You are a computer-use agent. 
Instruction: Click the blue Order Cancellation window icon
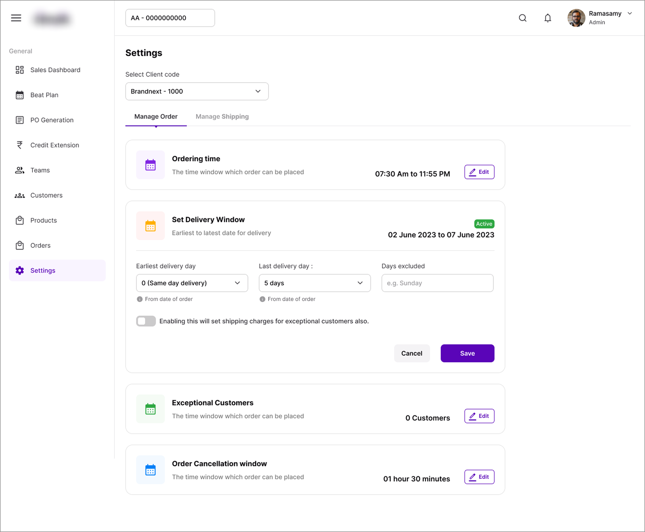click(x=150, y=470)
